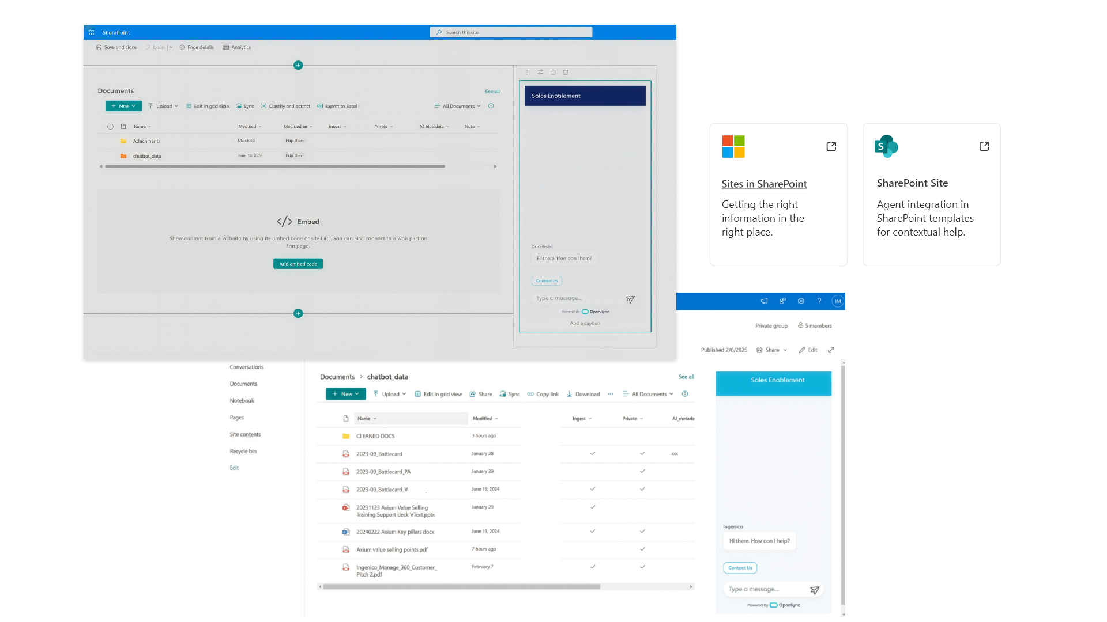
Task: Click the add section plus below Embed
Action: point(298,313)
